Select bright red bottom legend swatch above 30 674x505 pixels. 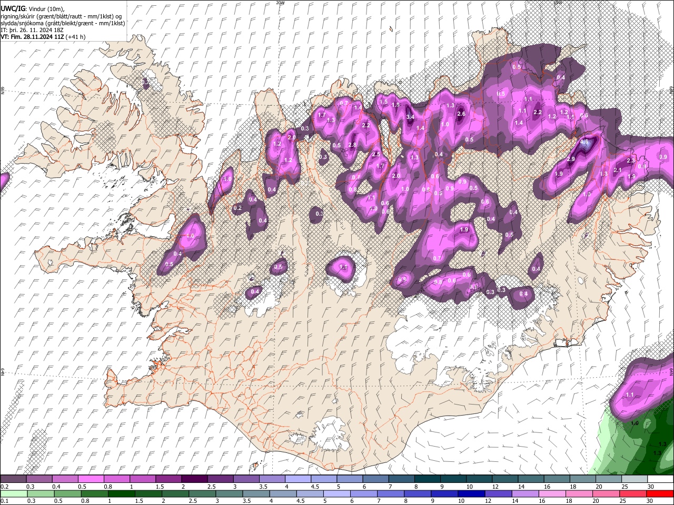[x=660, y=493]
